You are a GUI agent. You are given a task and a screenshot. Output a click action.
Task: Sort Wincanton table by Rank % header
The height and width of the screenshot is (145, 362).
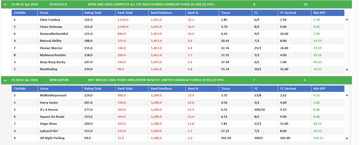point(193,89)
